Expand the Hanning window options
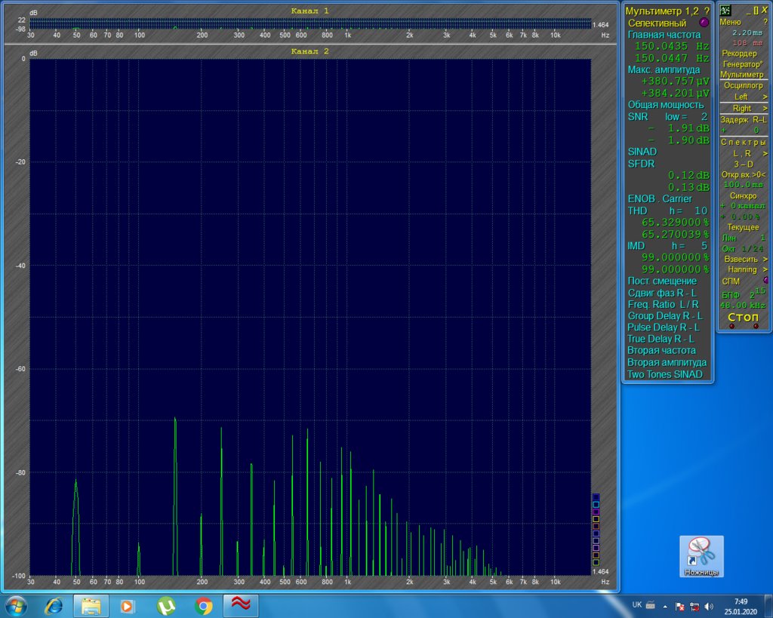 tap(765, 269)
